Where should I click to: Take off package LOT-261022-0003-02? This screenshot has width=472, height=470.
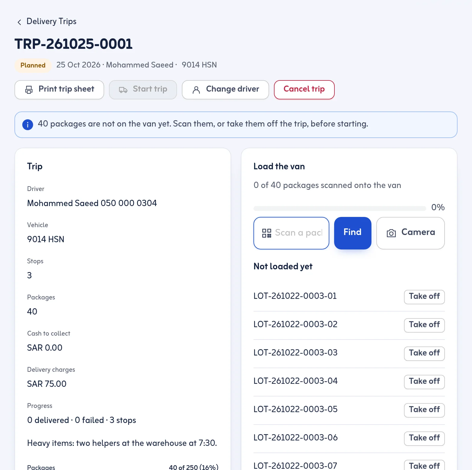pyautogui.click(x=424, y=325)
